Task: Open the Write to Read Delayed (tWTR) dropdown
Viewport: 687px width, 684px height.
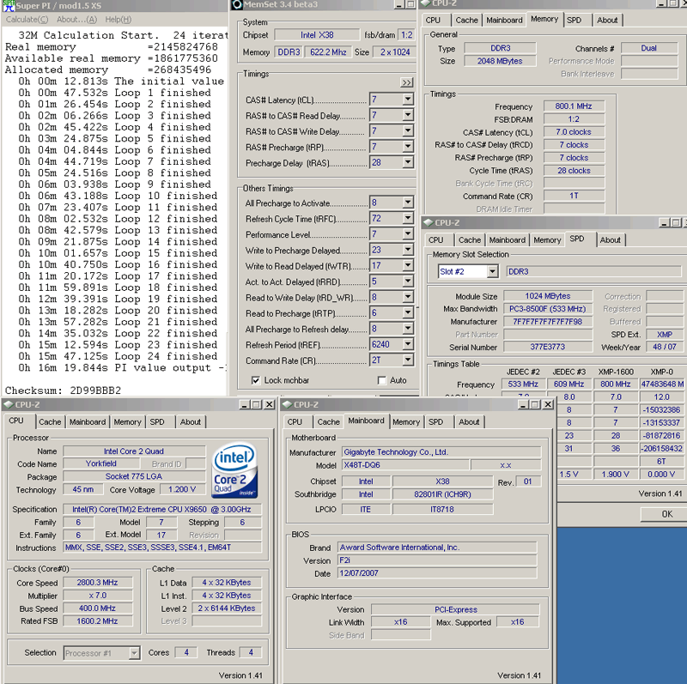Action: (x=408, y=265)
